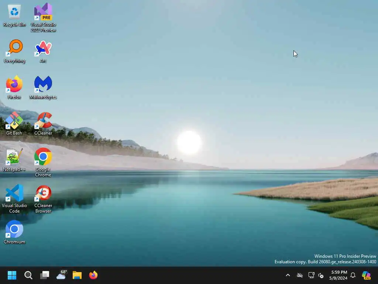Open the notifications bell
The height and width of the screenshot is (284, 378).
click(x=353, y=275)
